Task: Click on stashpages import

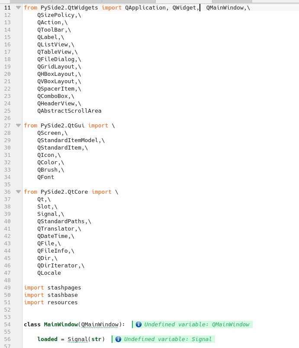Action: pos(64,288)
